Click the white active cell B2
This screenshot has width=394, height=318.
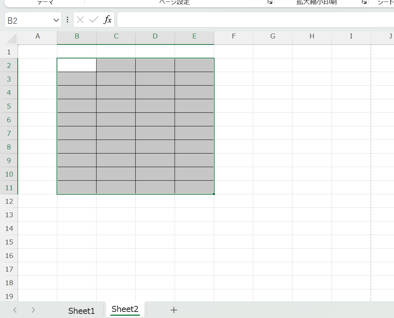(x=77, y=65)
